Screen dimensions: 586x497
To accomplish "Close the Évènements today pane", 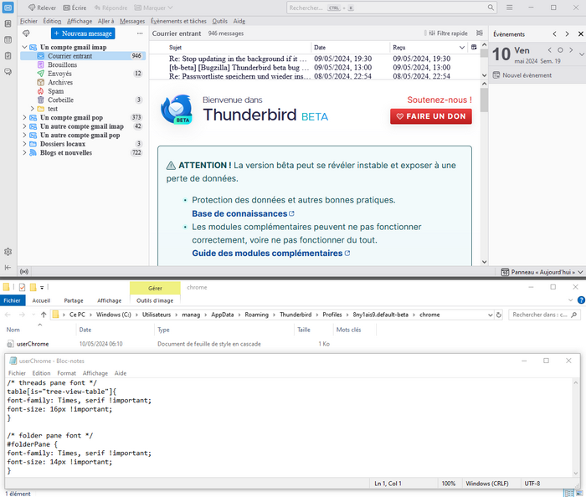I will click(x=578, y=34).
